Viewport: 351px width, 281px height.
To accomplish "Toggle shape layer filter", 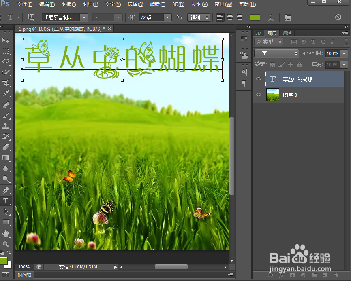I will [323, 42].
